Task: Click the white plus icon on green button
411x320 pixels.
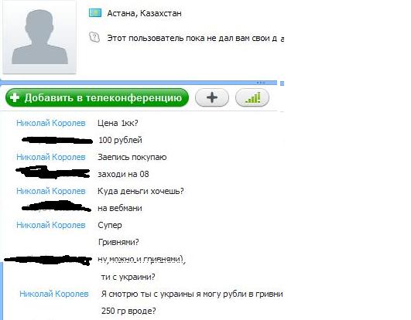Action: [15, 97]
